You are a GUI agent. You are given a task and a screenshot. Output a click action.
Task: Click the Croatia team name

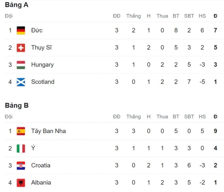pyautogui.click(x=41, y=166)
